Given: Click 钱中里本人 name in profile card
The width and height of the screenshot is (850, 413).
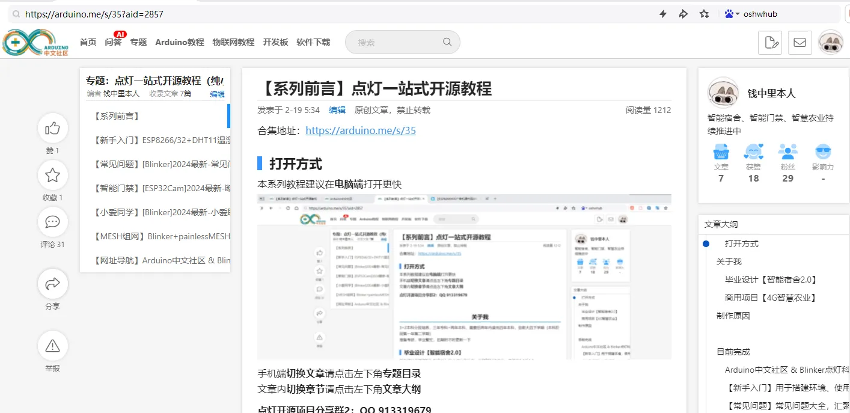Looking at the screenshot, I should (x=771, y=93).
